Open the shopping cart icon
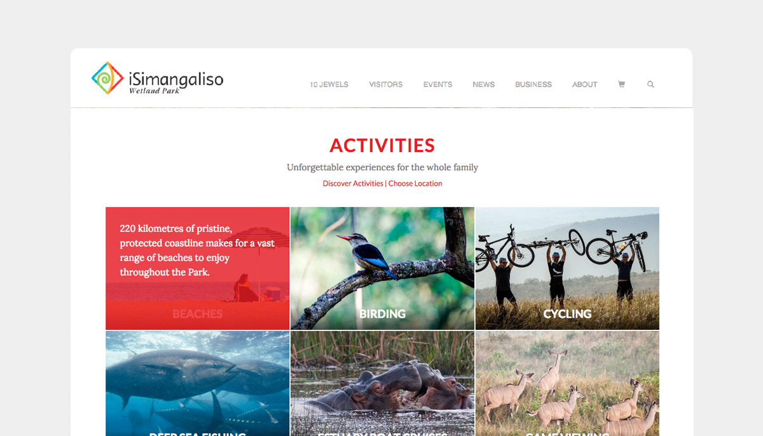Viewport: 763px width, 436px height. point(621,84)
